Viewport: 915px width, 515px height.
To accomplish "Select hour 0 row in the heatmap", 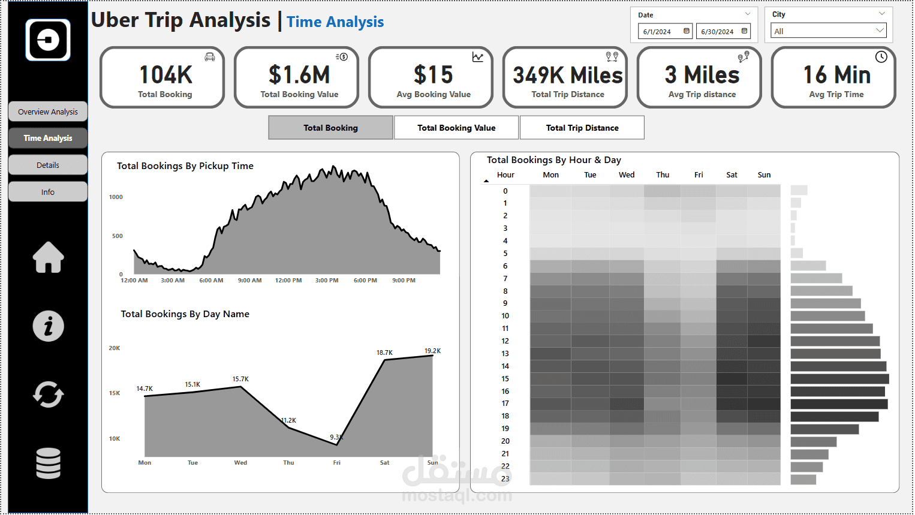I will point(631,191).
